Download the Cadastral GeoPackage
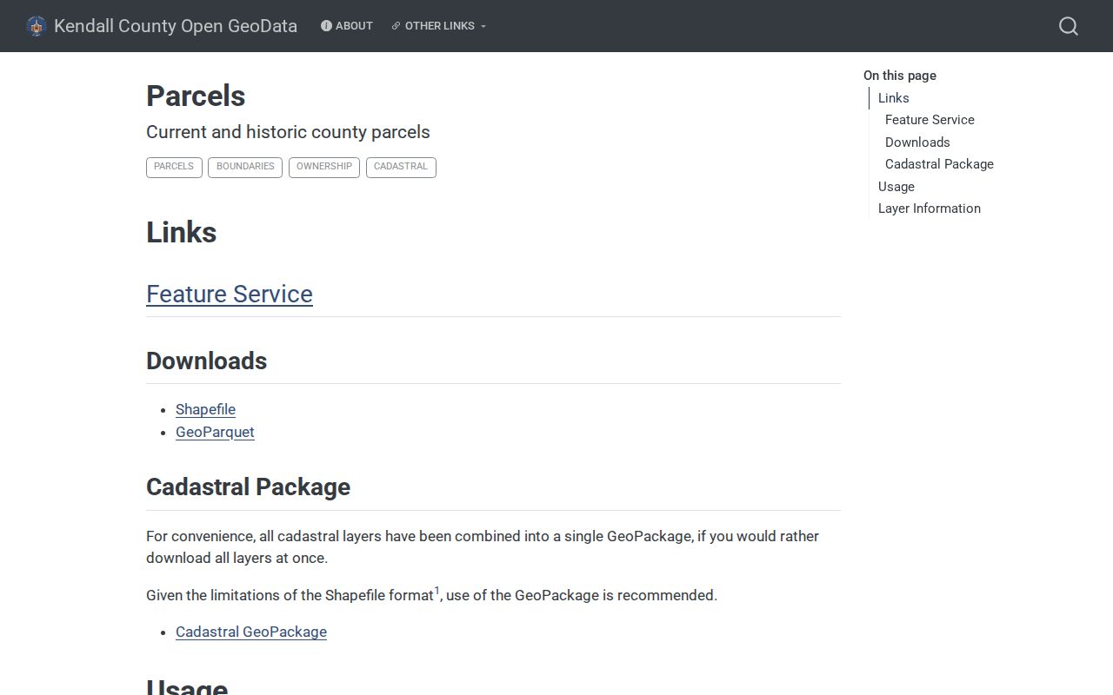 [x=251, y=632]
